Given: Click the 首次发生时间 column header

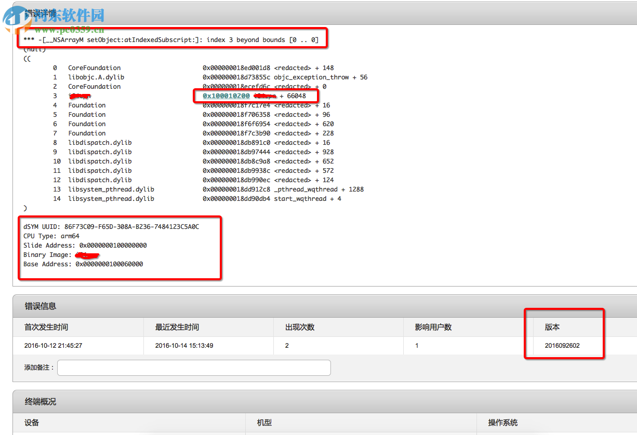Looking at the screenshot, I should coord(46,328).
